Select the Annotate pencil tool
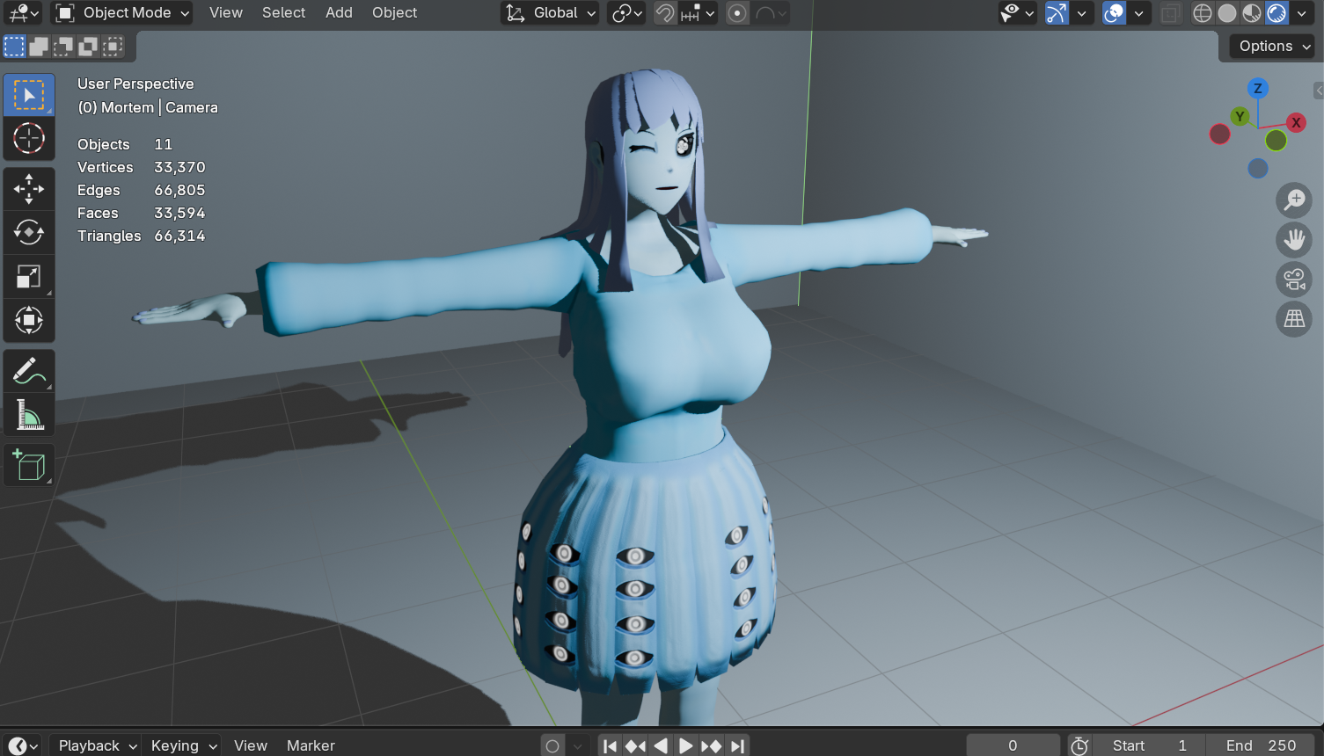Screen dimensions: 1324x756 [x=29, y=371]
